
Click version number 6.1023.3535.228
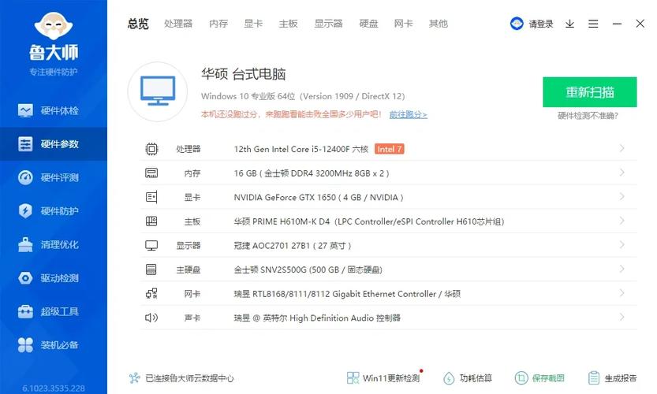point(54,388)
